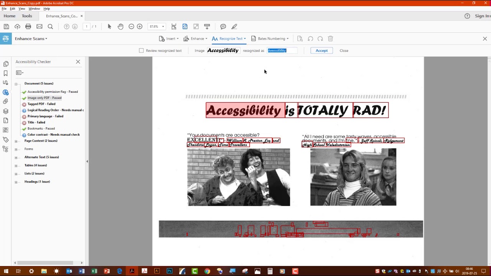Screen dimensions: 491x276
Task: Close the recognized text review bar
Action: tap(344, 51)
